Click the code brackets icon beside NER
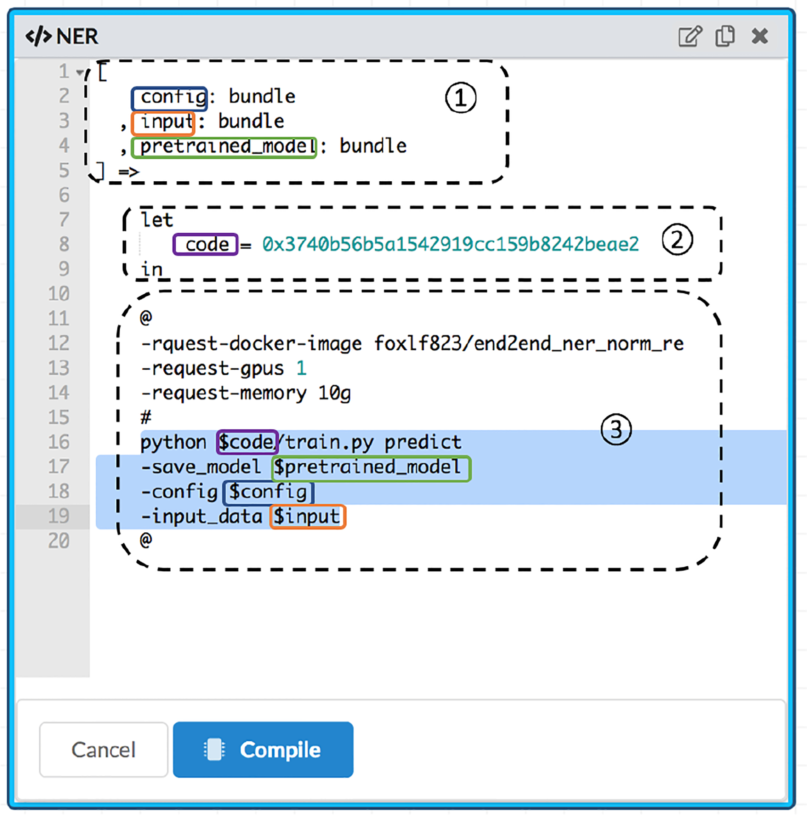The width and height of the screenshot is (807, 815). click(38, 37)
